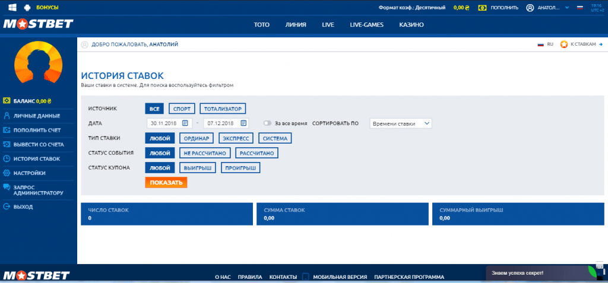Open the КОНТАКТЫ footer link

[x=283, y=277]
